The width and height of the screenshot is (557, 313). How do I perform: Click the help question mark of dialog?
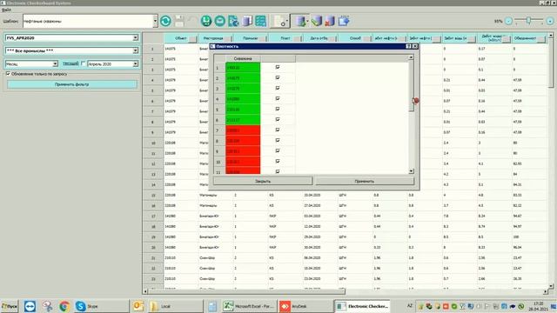point(408,46)
